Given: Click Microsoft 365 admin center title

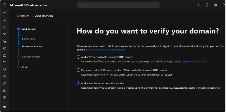Looking at the screenshot, I should point(29,5).
